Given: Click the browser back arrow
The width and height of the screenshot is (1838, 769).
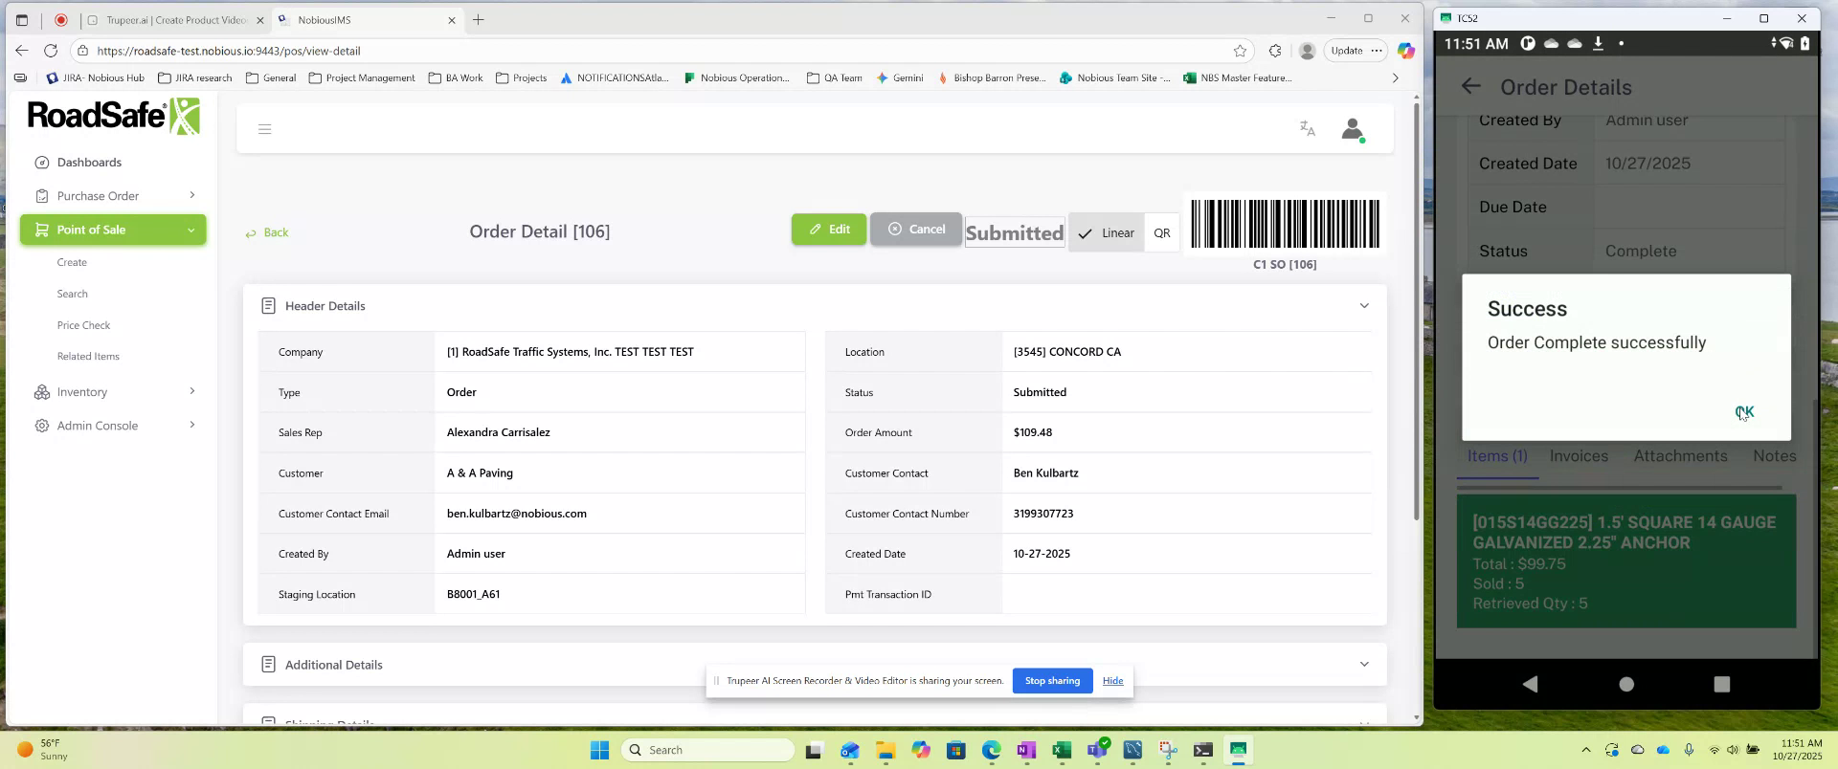Looking at the screenshot, I should click(22, 51).
